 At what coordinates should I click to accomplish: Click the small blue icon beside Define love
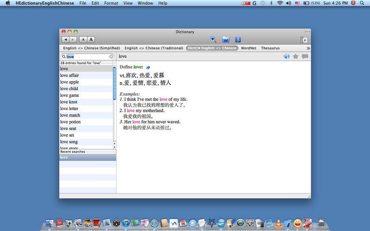coord(148,67)
